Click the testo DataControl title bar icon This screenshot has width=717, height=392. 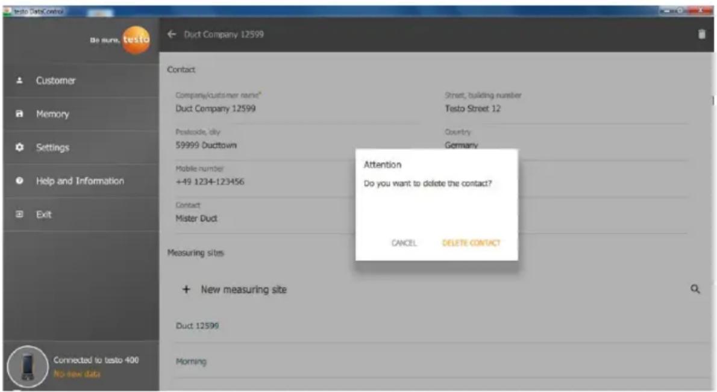tap(7, 11)
